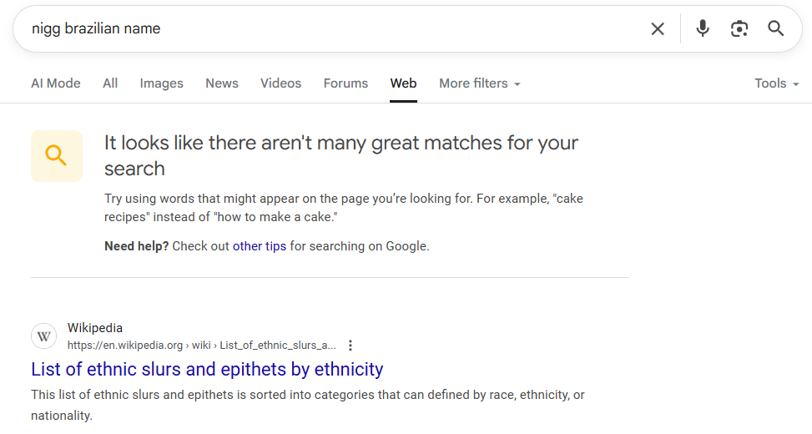Image resolution: width=812 pixels, height=434 pixels.
Task: Click the en.wikipedia.org result URL
Action: pyautogui.click(x=201, y=346)
